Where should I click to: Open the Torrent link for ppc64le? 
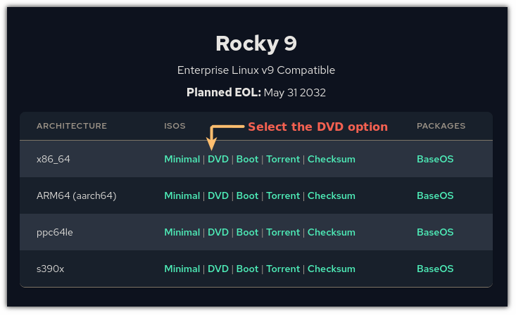283,233
